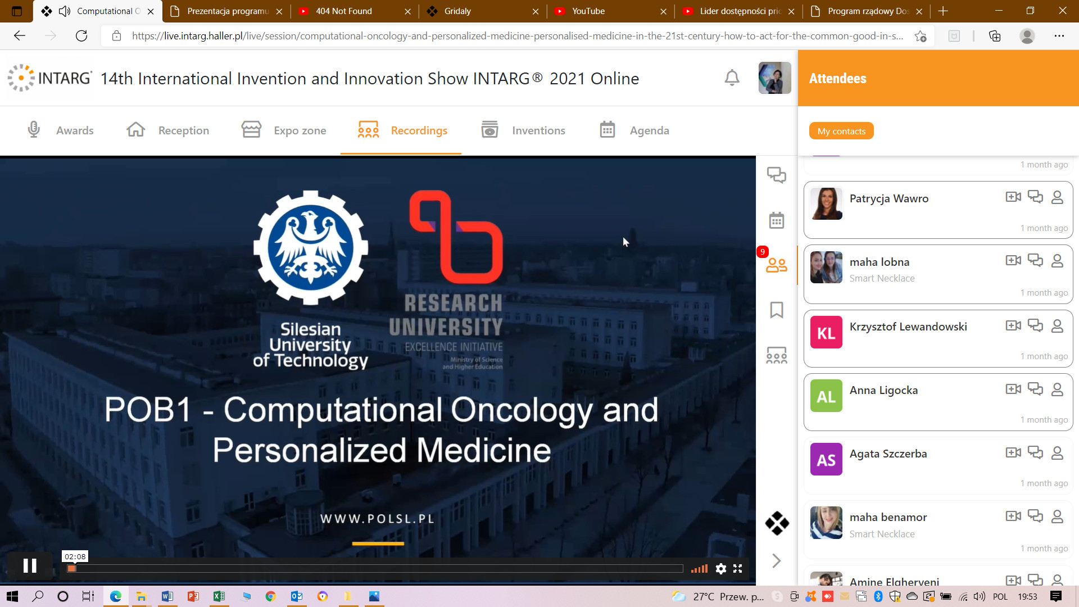Open chat with maha benamor
Viewport: 1079px width, 607px height.
pos(1035,516)
